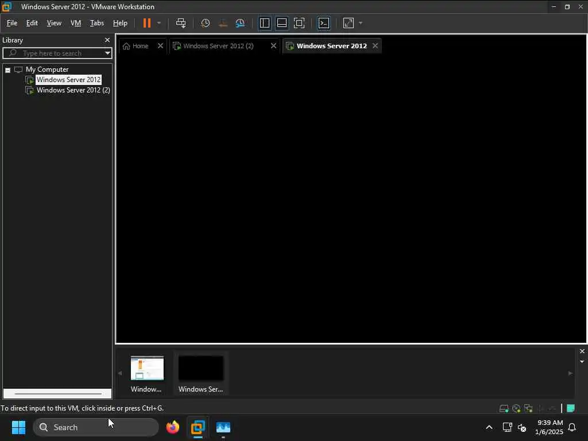Move thumbnail bar right with arrow
The image size is (588, 441).
click(x=570, y=373)
